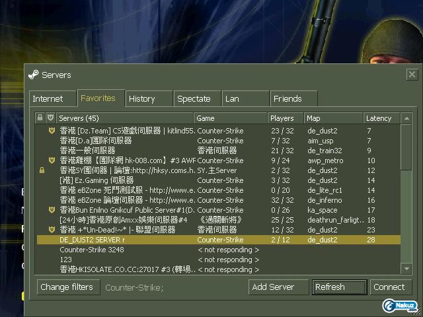Sort the list by Players column
423x317 pixels.
[x=284, y=118]
